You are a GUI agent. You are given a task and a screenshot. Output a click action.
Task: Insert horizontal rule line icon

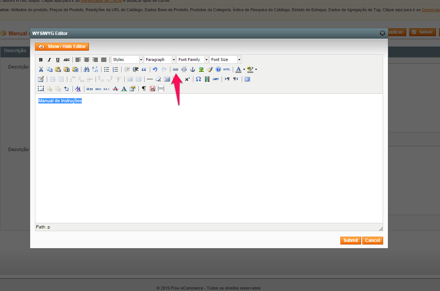[150, 79]
